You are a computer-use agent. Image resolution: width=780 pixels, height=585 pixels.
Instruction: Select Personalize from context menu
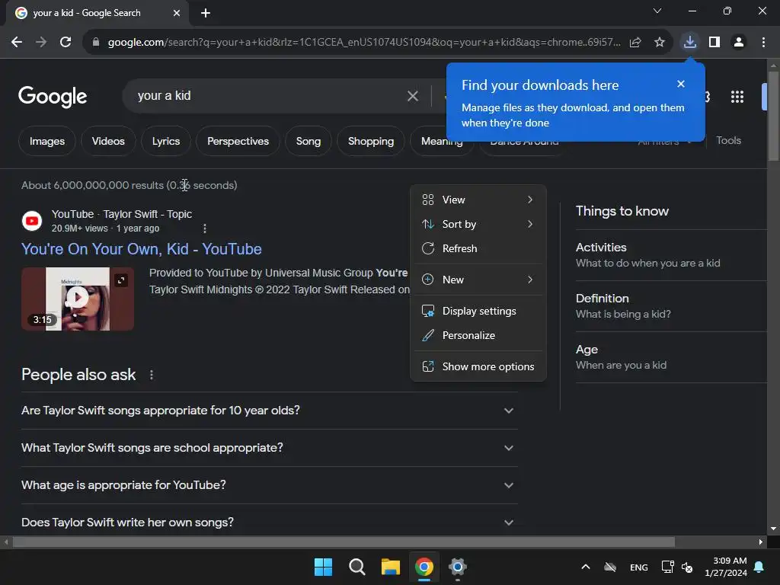478,335
